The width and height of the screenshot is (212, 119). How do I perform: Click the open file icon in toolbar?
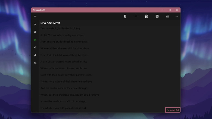tap(146, 16)
